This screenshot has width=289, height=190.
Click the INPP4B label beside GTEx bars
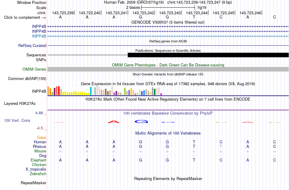tap(39, 91)
